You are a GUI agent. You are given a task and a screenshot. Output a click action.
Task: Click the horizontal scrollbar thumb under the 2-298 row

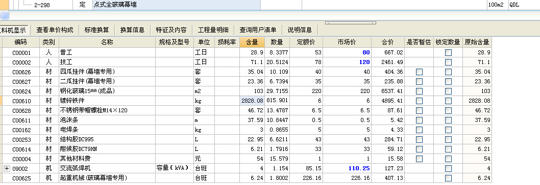(x=5, y=15)
